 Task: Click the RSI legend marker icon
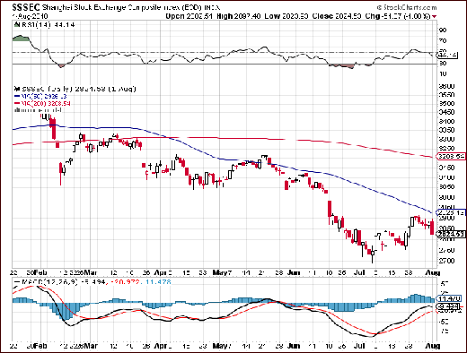click(x=17, y=25)
